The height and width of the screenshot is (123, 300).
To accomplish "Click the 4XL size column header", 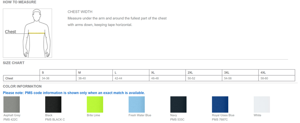I will click(263, 73).
